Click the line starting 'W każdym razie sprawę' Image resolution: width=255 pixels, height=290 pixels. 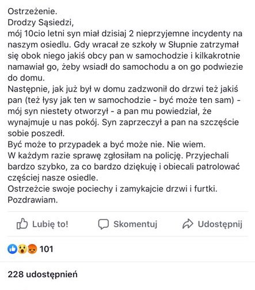point(118,155)
